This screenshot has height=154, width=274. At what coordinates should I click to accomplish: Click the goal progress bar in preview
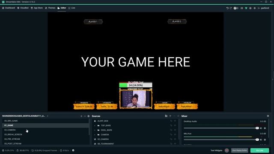click(x=136, y=85)
